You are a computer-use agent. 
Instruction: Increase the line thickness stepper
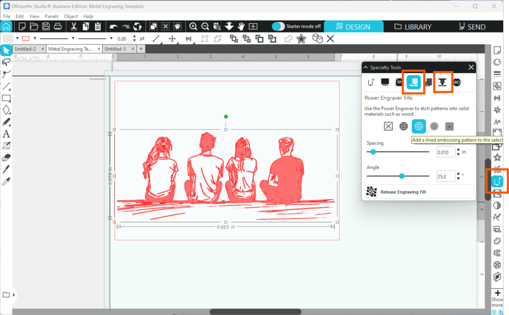(x=135, y=36)
